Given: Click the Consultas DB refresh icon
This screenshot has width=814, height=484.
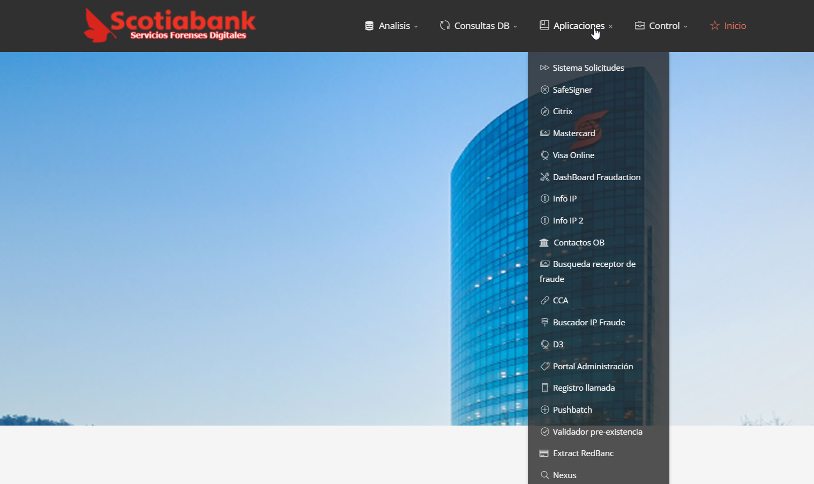Looking at the screenshot, I should (445, 25).
